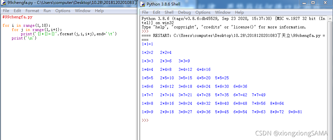
Task: Click the 9*9=81 output
Action: tap(295, 112)
